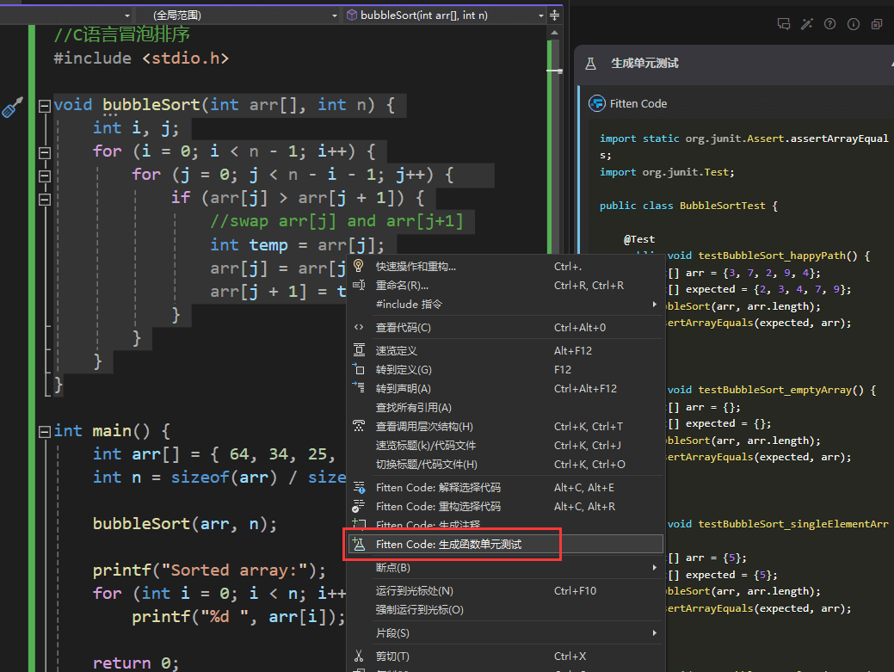Collapse the main function outline box
Screen dimensions: 894x672
(x=44, y=431)
